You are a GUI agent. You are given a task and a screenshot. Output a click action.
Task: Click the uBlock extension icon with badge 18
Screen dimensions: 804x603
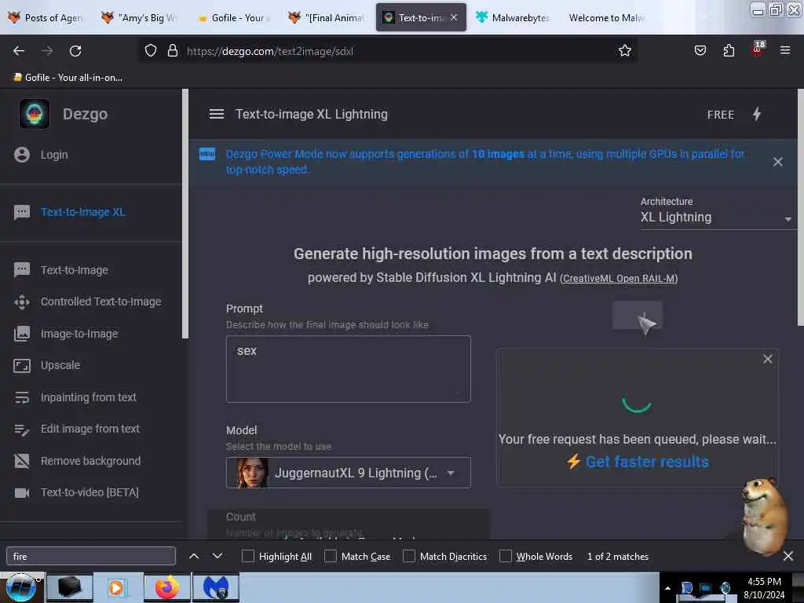tap(758, 49)
